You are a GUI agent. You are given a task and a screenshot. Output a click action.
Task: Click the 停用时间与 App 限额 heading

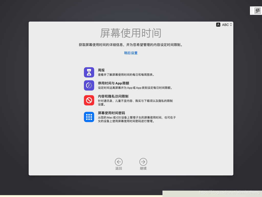pyautogui.click(x=113, y=83)
